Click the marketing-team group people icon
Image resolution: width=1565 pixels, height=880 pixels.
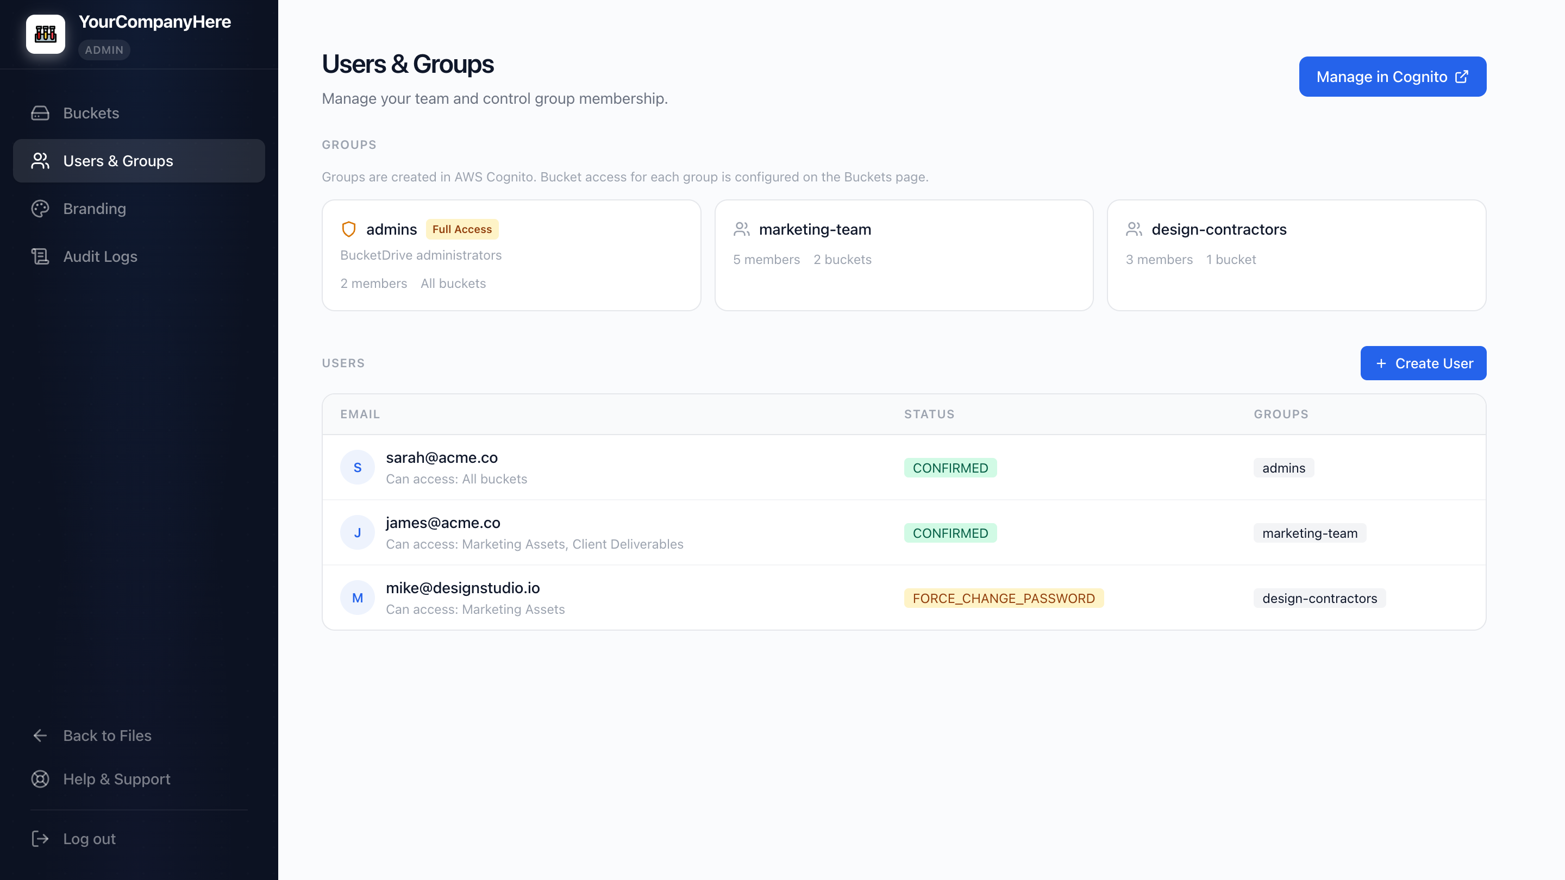click(741, 229)
